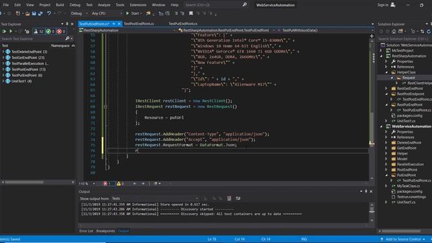Click the Sync with active document icon
This screenshot has height=243, width=432.
423,32
